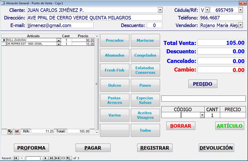Click the Cancelado amount field
This screenshot has height=161, width=248.
pos(221,61)
